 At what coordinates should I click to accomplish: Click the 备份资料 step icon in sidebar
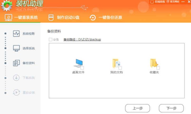click(x=16, y=63)
